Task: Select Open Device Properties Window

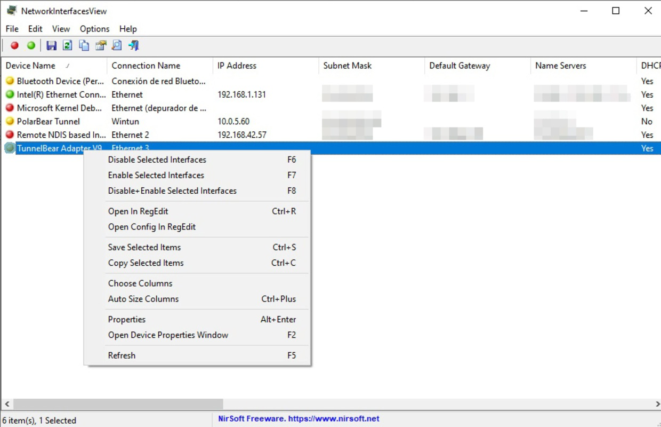Action: point(197,335)
